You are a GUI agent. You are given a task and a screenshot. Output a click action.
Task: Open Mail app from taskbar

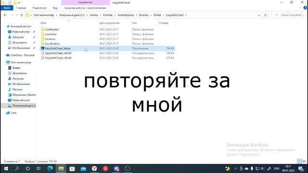pyautogui.click(x=83, y=169)
